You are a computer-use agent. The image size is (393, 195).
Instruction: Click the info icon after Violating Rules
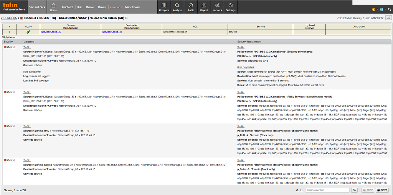coord(126,18)
